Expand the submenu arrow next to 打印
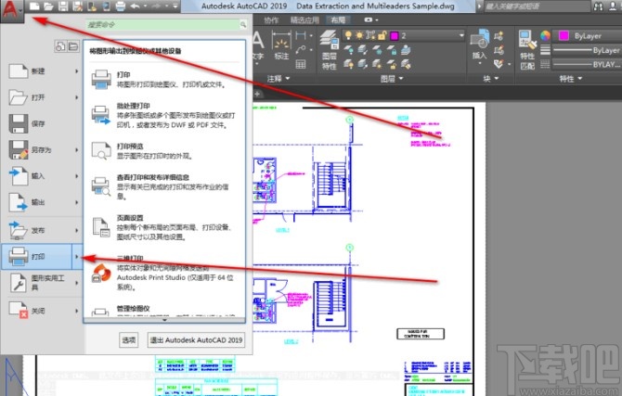This screenshot has height=396, width=622. click(77, 257)
